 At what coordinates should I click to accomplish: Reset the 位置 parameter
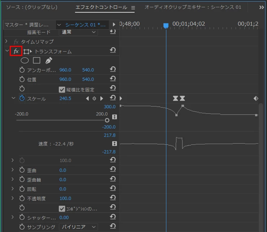pos(113,79)
